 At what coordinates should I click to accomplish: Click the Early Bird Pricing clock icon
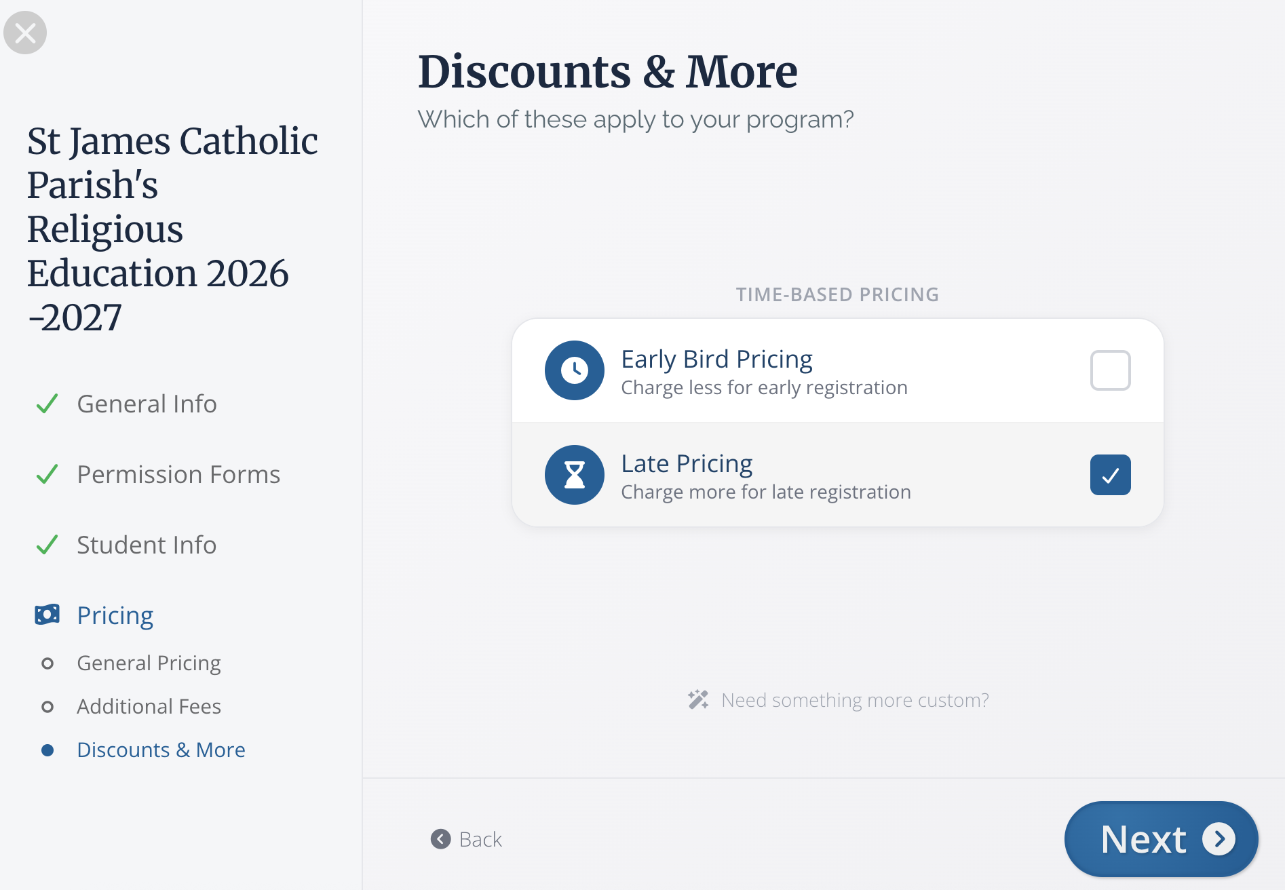(574, 370)
